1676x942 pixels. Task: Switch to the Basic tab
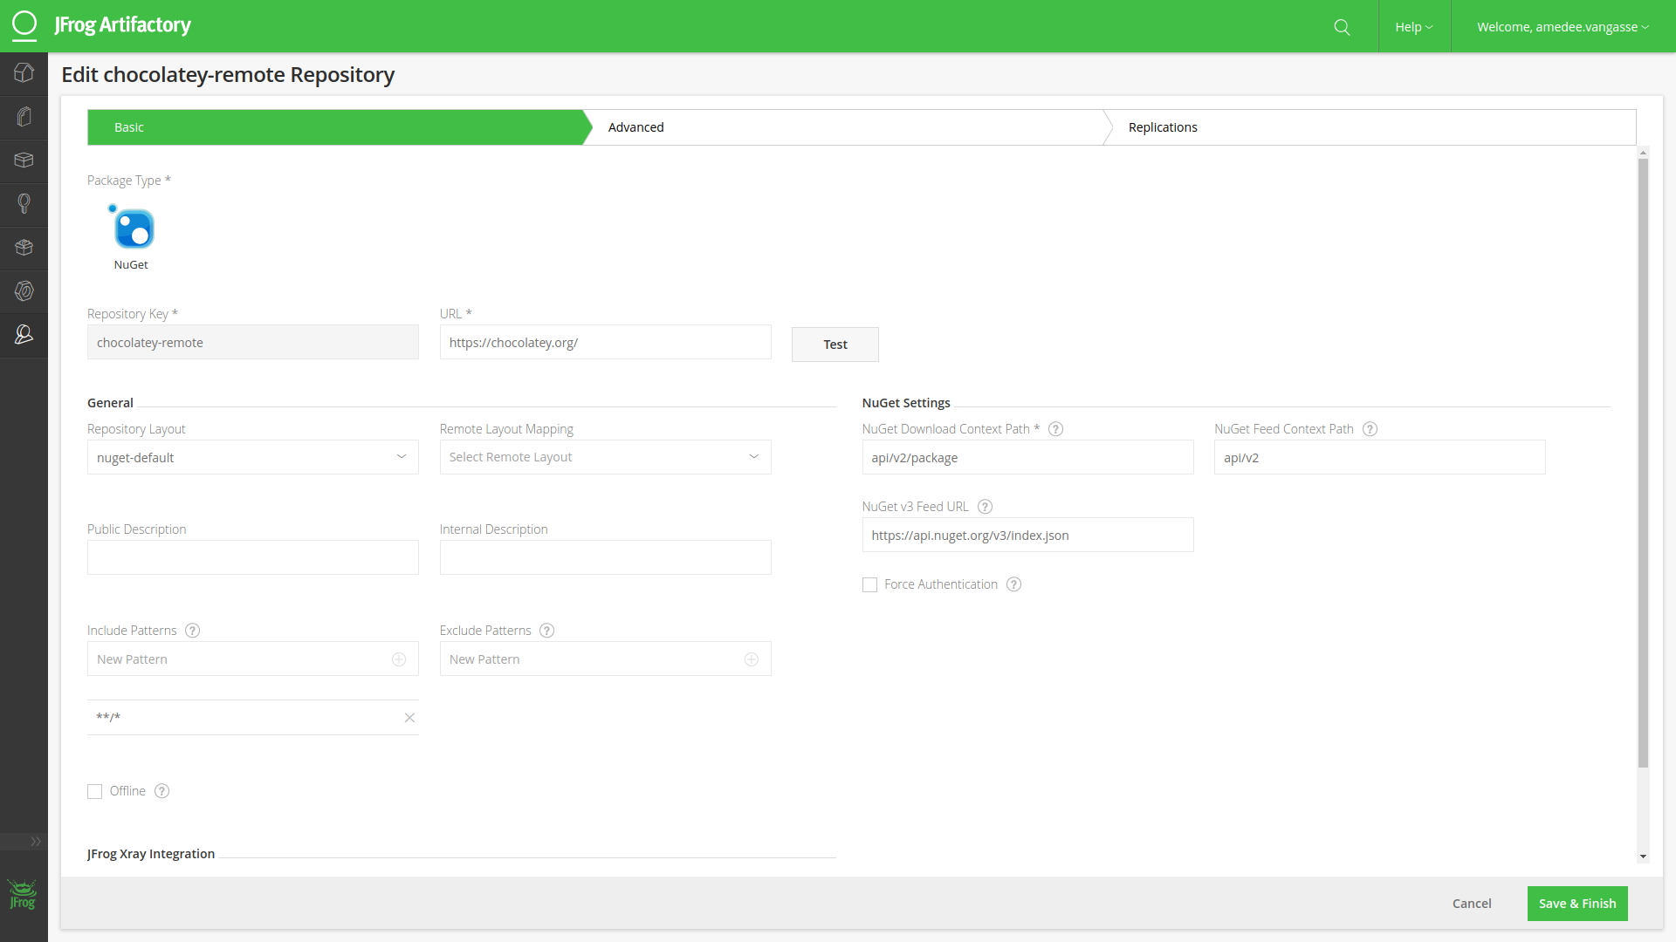coord(335,127)
